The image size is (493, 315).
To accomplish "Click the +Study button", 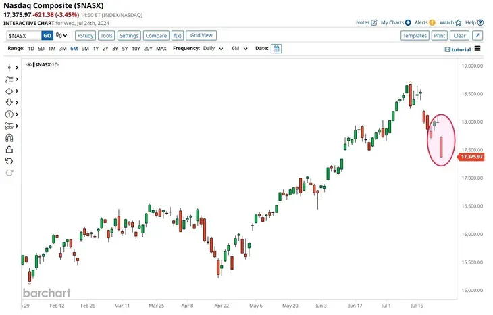I will (85, 35).
